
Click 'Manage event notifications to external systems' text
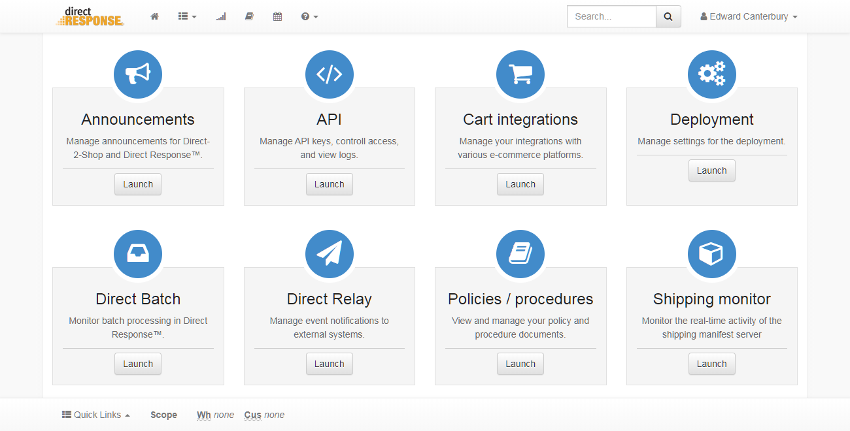[330, 328]
